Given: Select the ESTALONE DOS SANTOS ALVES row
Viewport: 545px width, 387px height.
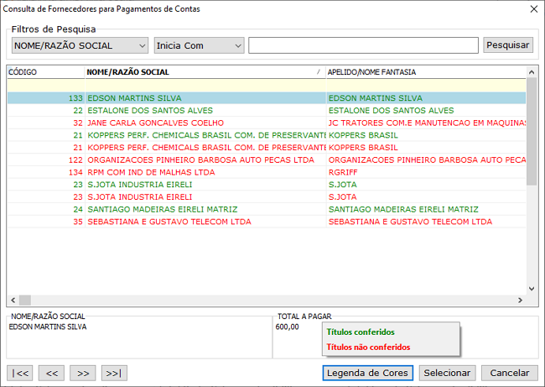Looking at the screenshot, I should pos(205,110).
